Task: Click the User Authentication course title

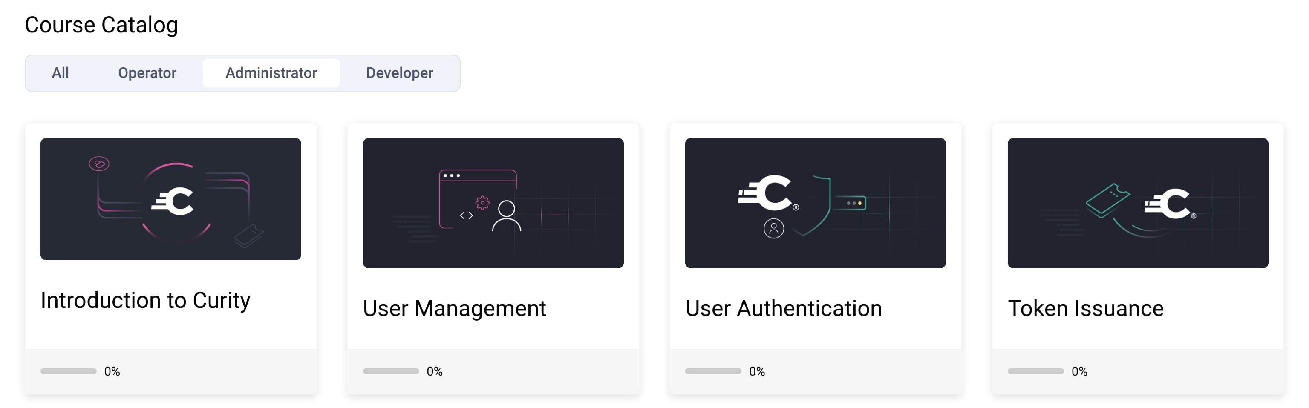Action: pyautogui.click(x=783, y=308)
